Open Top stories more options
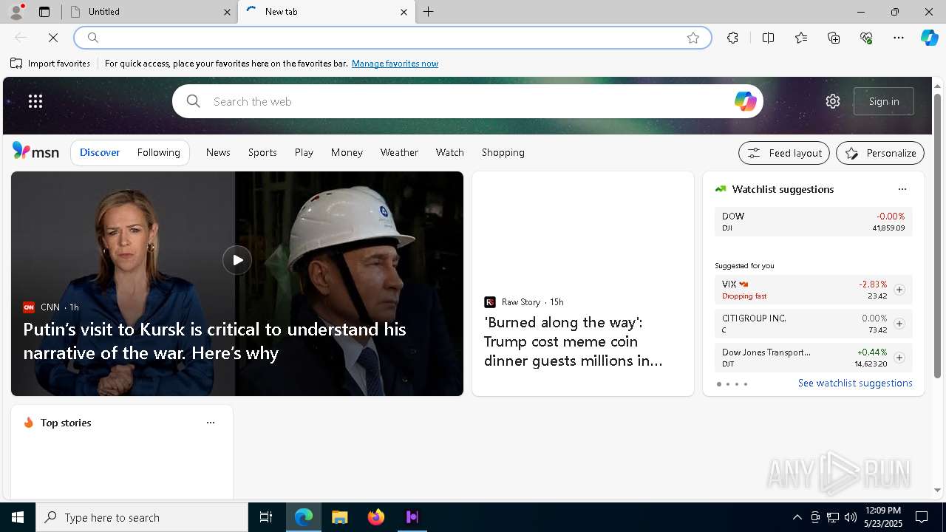Viewport: 946px width, 532px height. point(211,423)
